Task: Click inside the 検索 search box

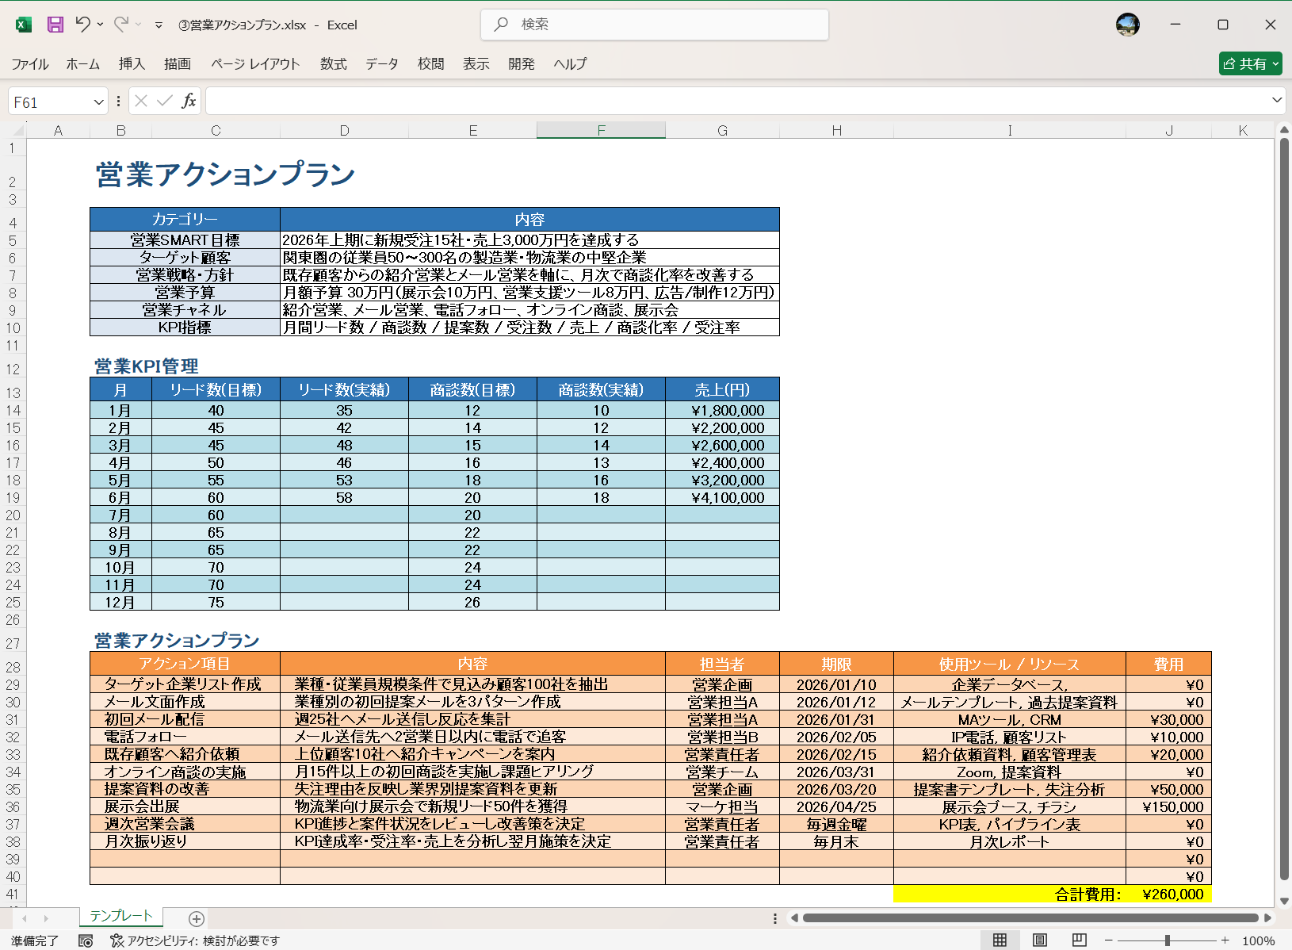Action: click(655, 25)
